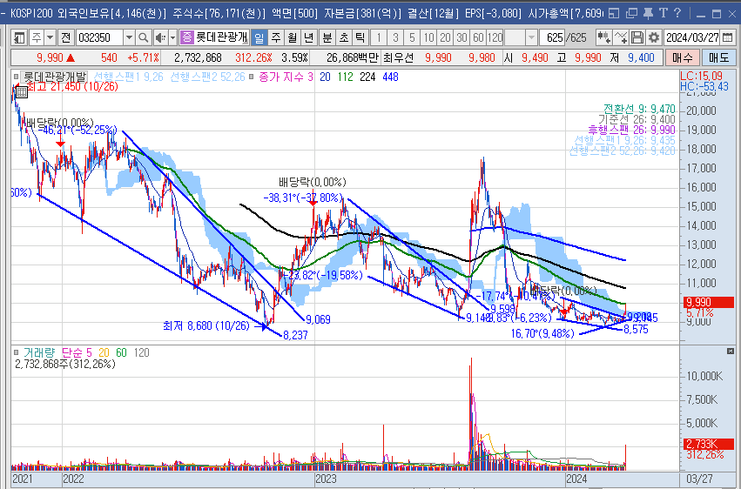Click the 최고 21,450 (10/26) high label
741x489 pixels.
[x=71, y=87]
